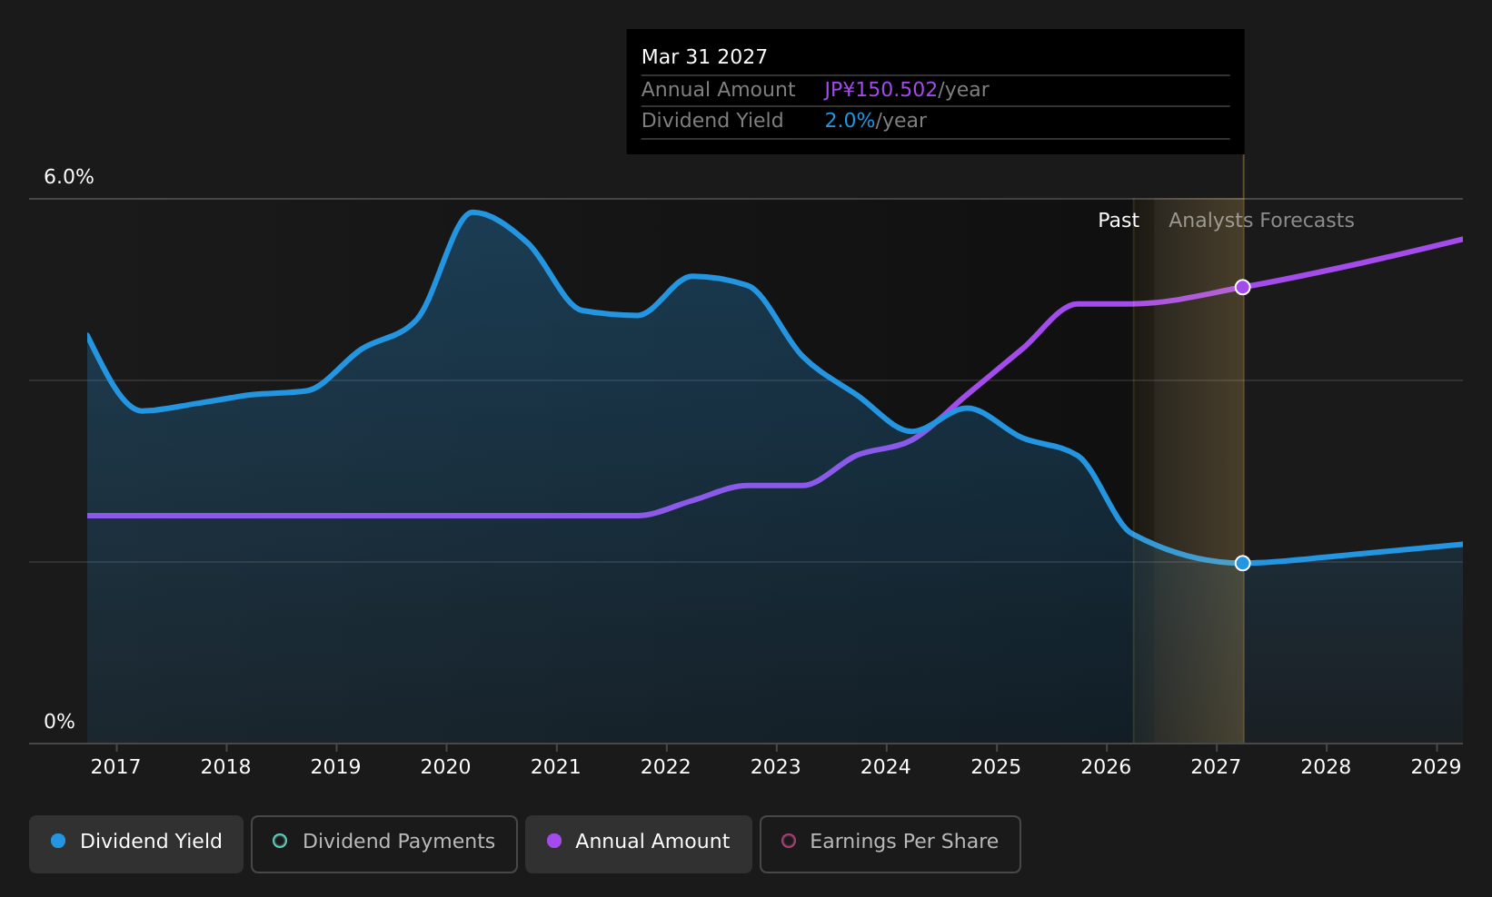The image size is (1492, 897).
Task: Click the 'Dividend Yield' tooltip row label
Action: (x=712, y=121)
